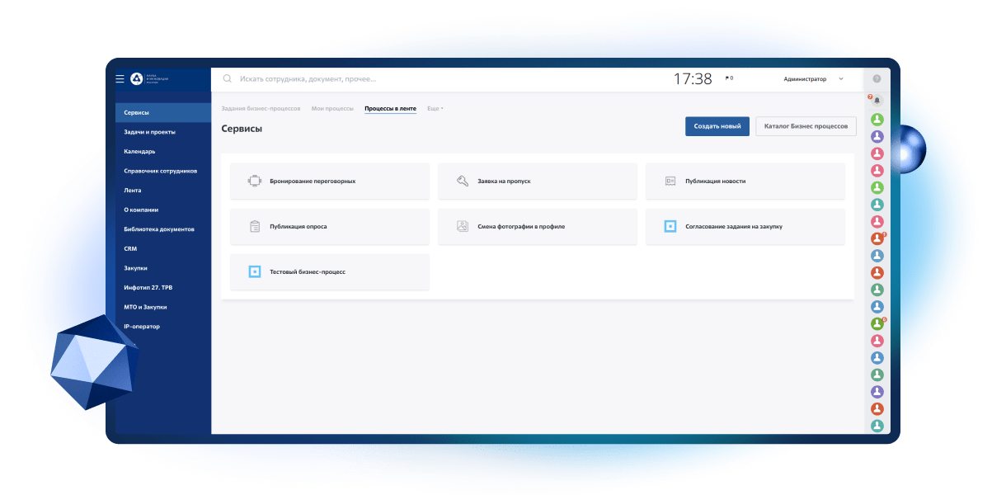The width and height of the screenshot is (1006, 495).
Task: Click the Бронирование переговорных service icon
Action: click(255, 181)
